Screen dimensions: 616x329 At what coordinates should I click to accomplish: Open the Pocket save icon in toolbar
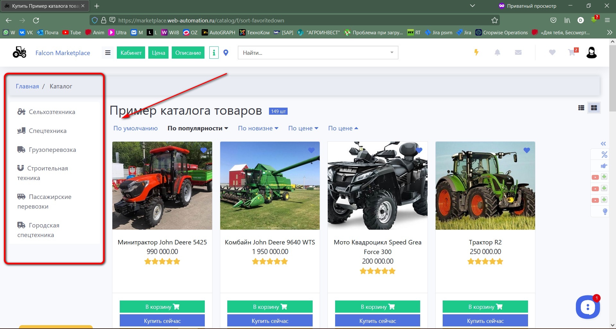point(553,20)
